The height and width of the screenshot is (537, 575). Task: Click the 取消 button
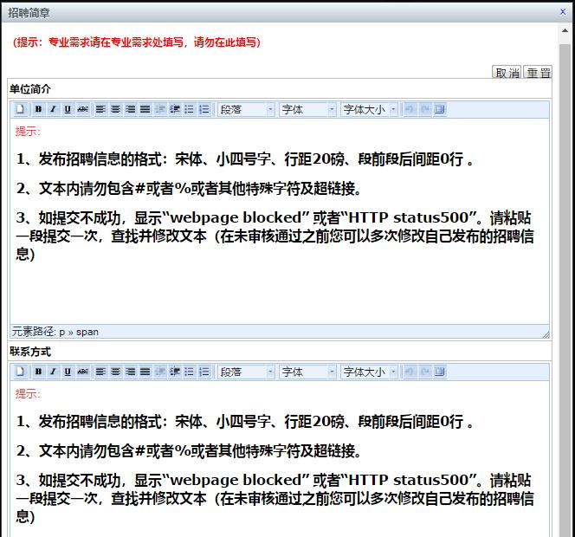click(x=507, y=73)
